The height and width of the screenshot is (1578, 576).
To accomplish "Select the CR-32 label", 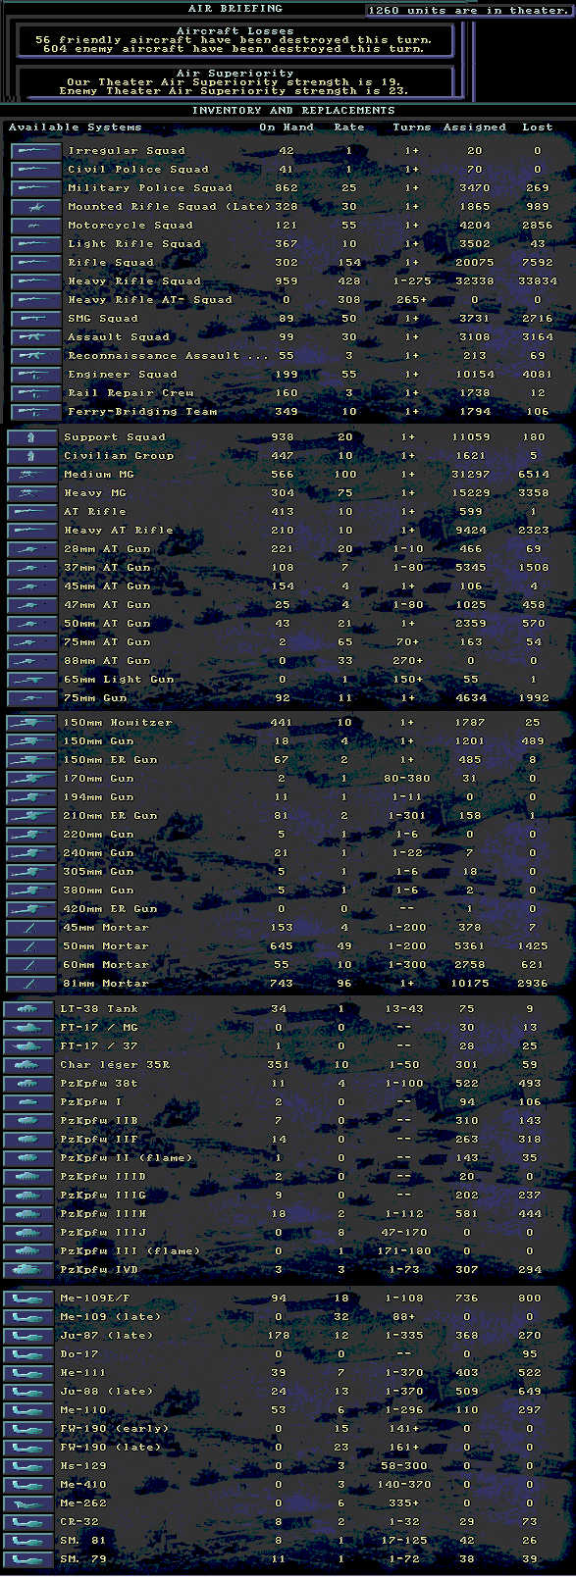I will (79, 1522).
